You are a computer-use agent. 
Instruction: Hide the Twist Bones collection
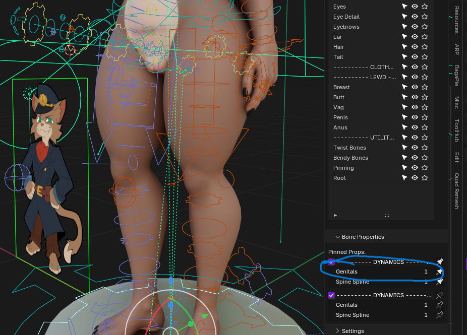pyautogui.click(x=415, y=148)
